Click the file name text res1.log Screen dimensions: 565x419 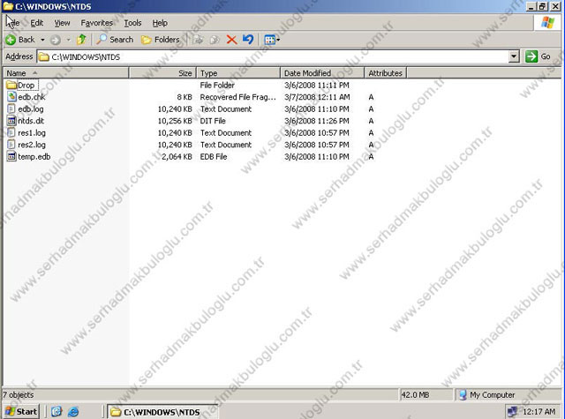coord(32,133)
